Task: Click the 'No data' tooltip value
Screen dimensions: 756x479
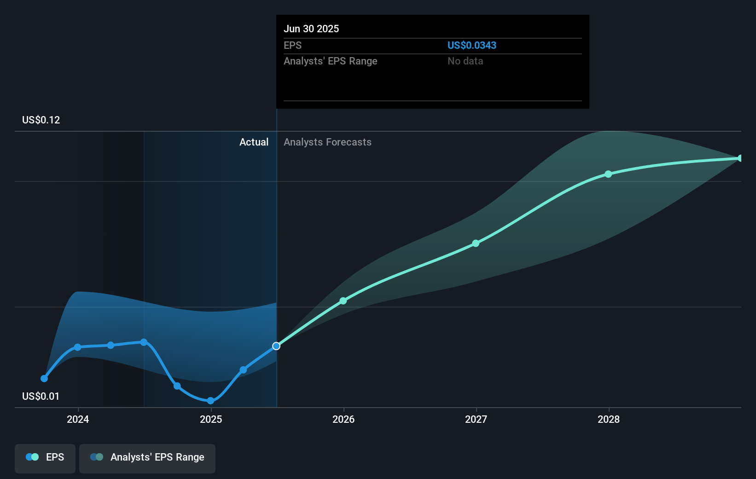Action: pos(465,61)
